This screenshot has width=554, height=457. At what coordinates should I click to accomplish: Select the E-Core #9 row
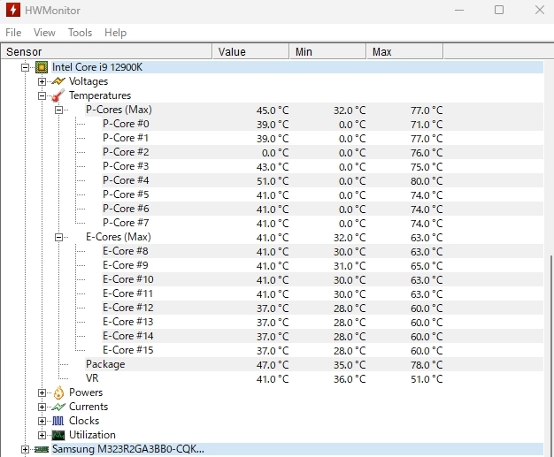point(322,265)
